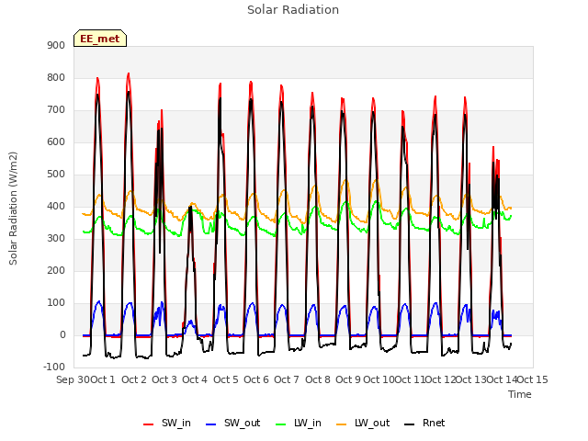This screenshot has width=588, height=441.
Task: Click the 300 y-axis tick label
Action: 56,239
